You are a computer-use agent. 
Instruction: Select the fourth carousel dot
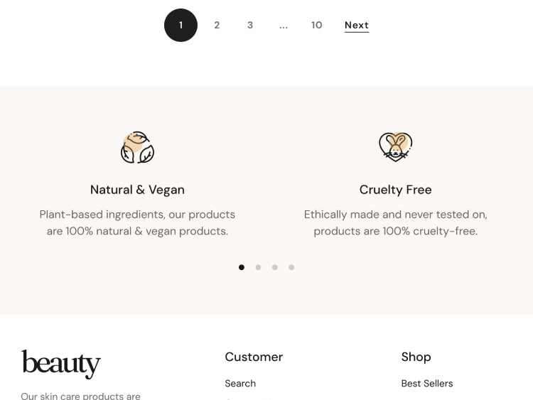[x=291, y=267]
